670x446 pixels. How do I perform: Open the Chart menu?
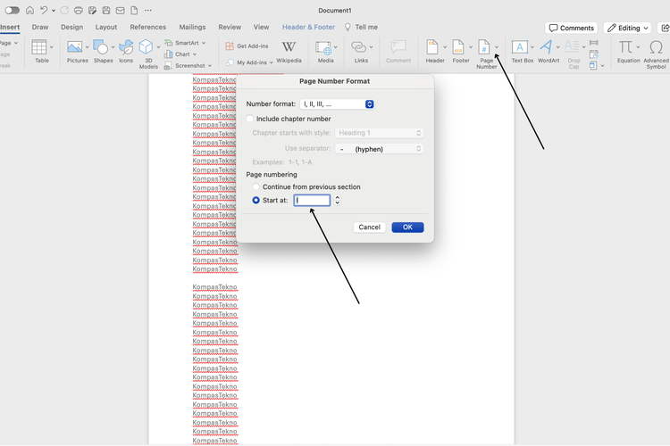[x=180, y=54]
